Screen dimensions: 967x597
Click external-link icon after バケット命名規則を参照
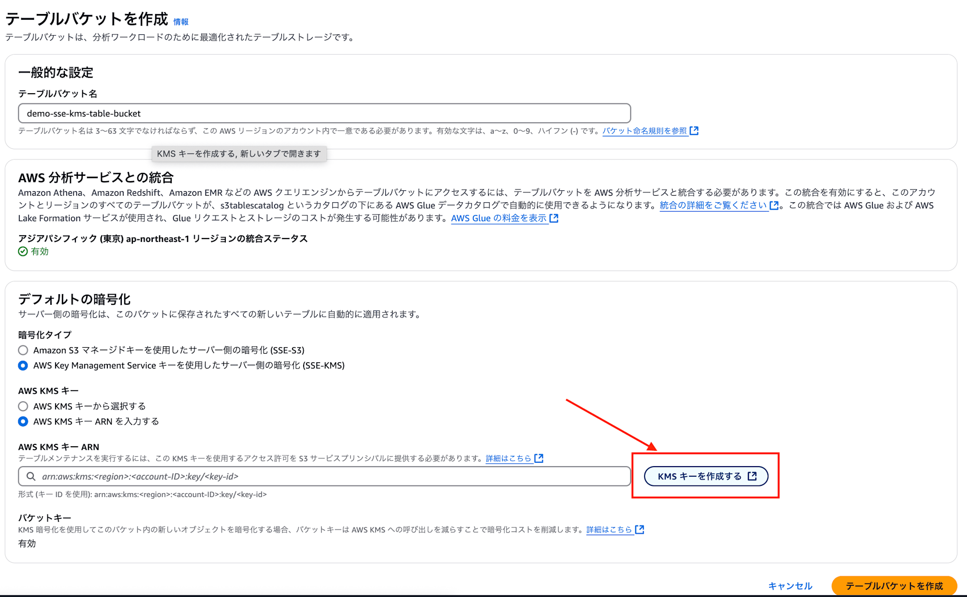coord(694,131)
